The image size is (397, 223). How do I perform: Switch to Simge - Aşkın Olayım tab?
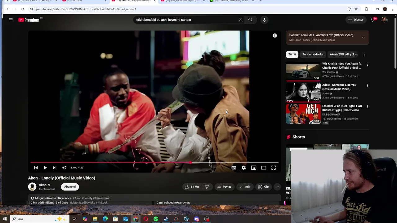point(183,1)
